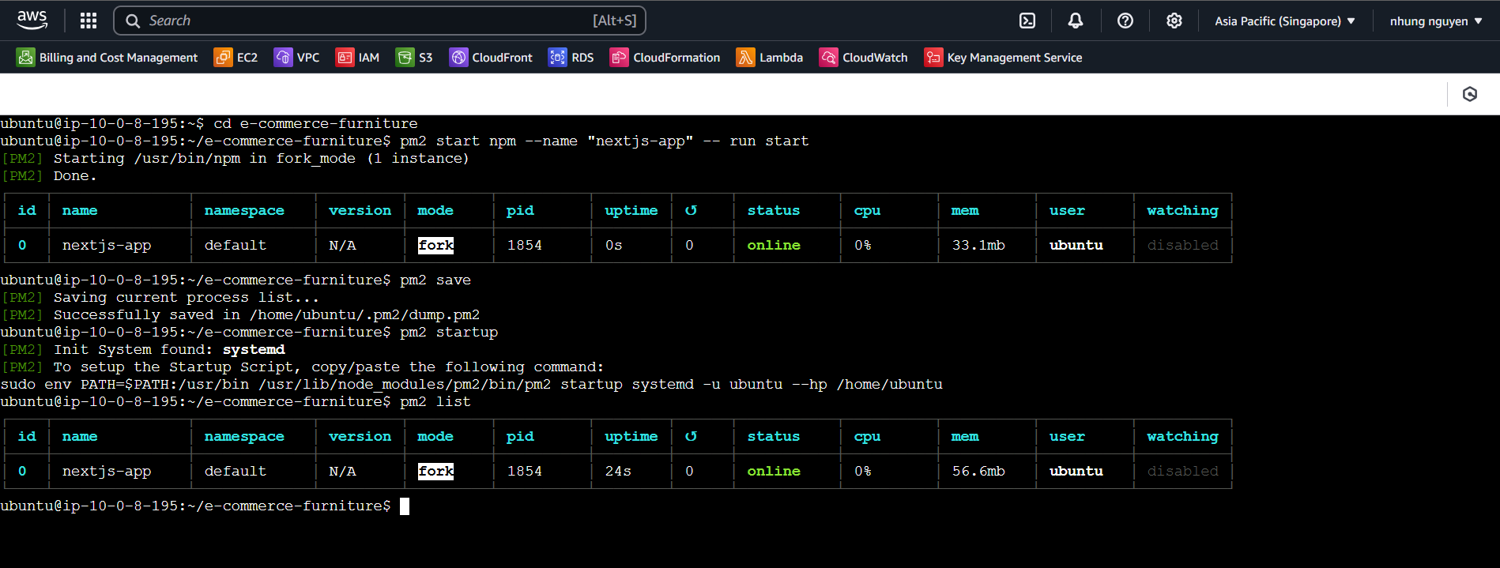Click the RDS blue icon
Viewport: 1500px width, 568px height.
(x=557, y=58)
